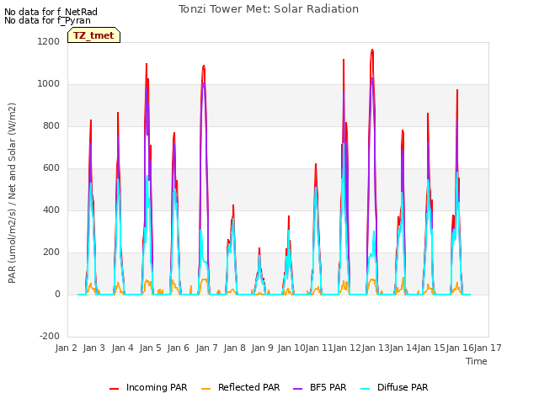Click the Jan 12 x-axis tick label
Viewport: 539px width, 404px height.
pos(347,348)
